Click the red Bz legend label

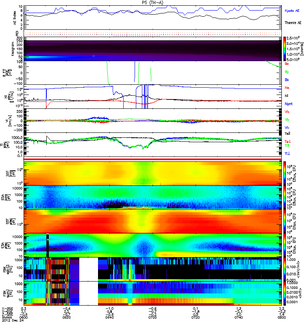click(287, 64)
